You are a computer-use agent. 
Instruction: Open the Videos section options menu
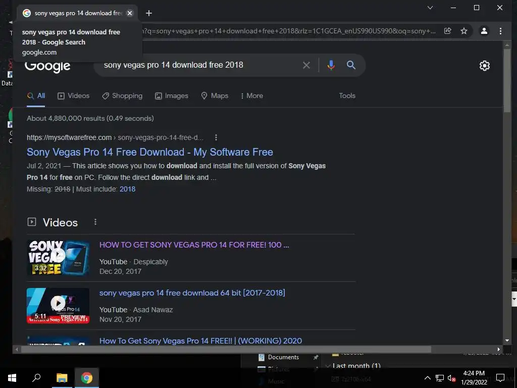[x=95, y=222]
